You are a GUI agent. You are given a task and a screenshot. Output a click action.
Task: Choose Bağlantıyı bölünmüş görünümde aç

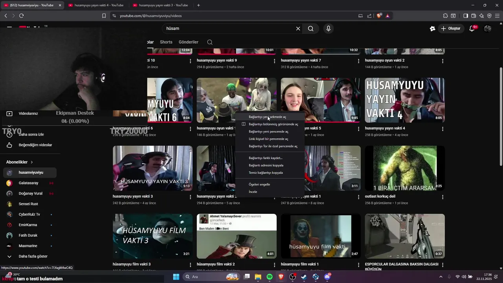[270, 124]
